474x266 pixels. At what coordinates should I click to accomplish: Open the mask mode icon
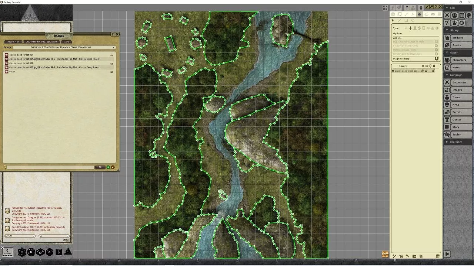[x=433, y=14]
